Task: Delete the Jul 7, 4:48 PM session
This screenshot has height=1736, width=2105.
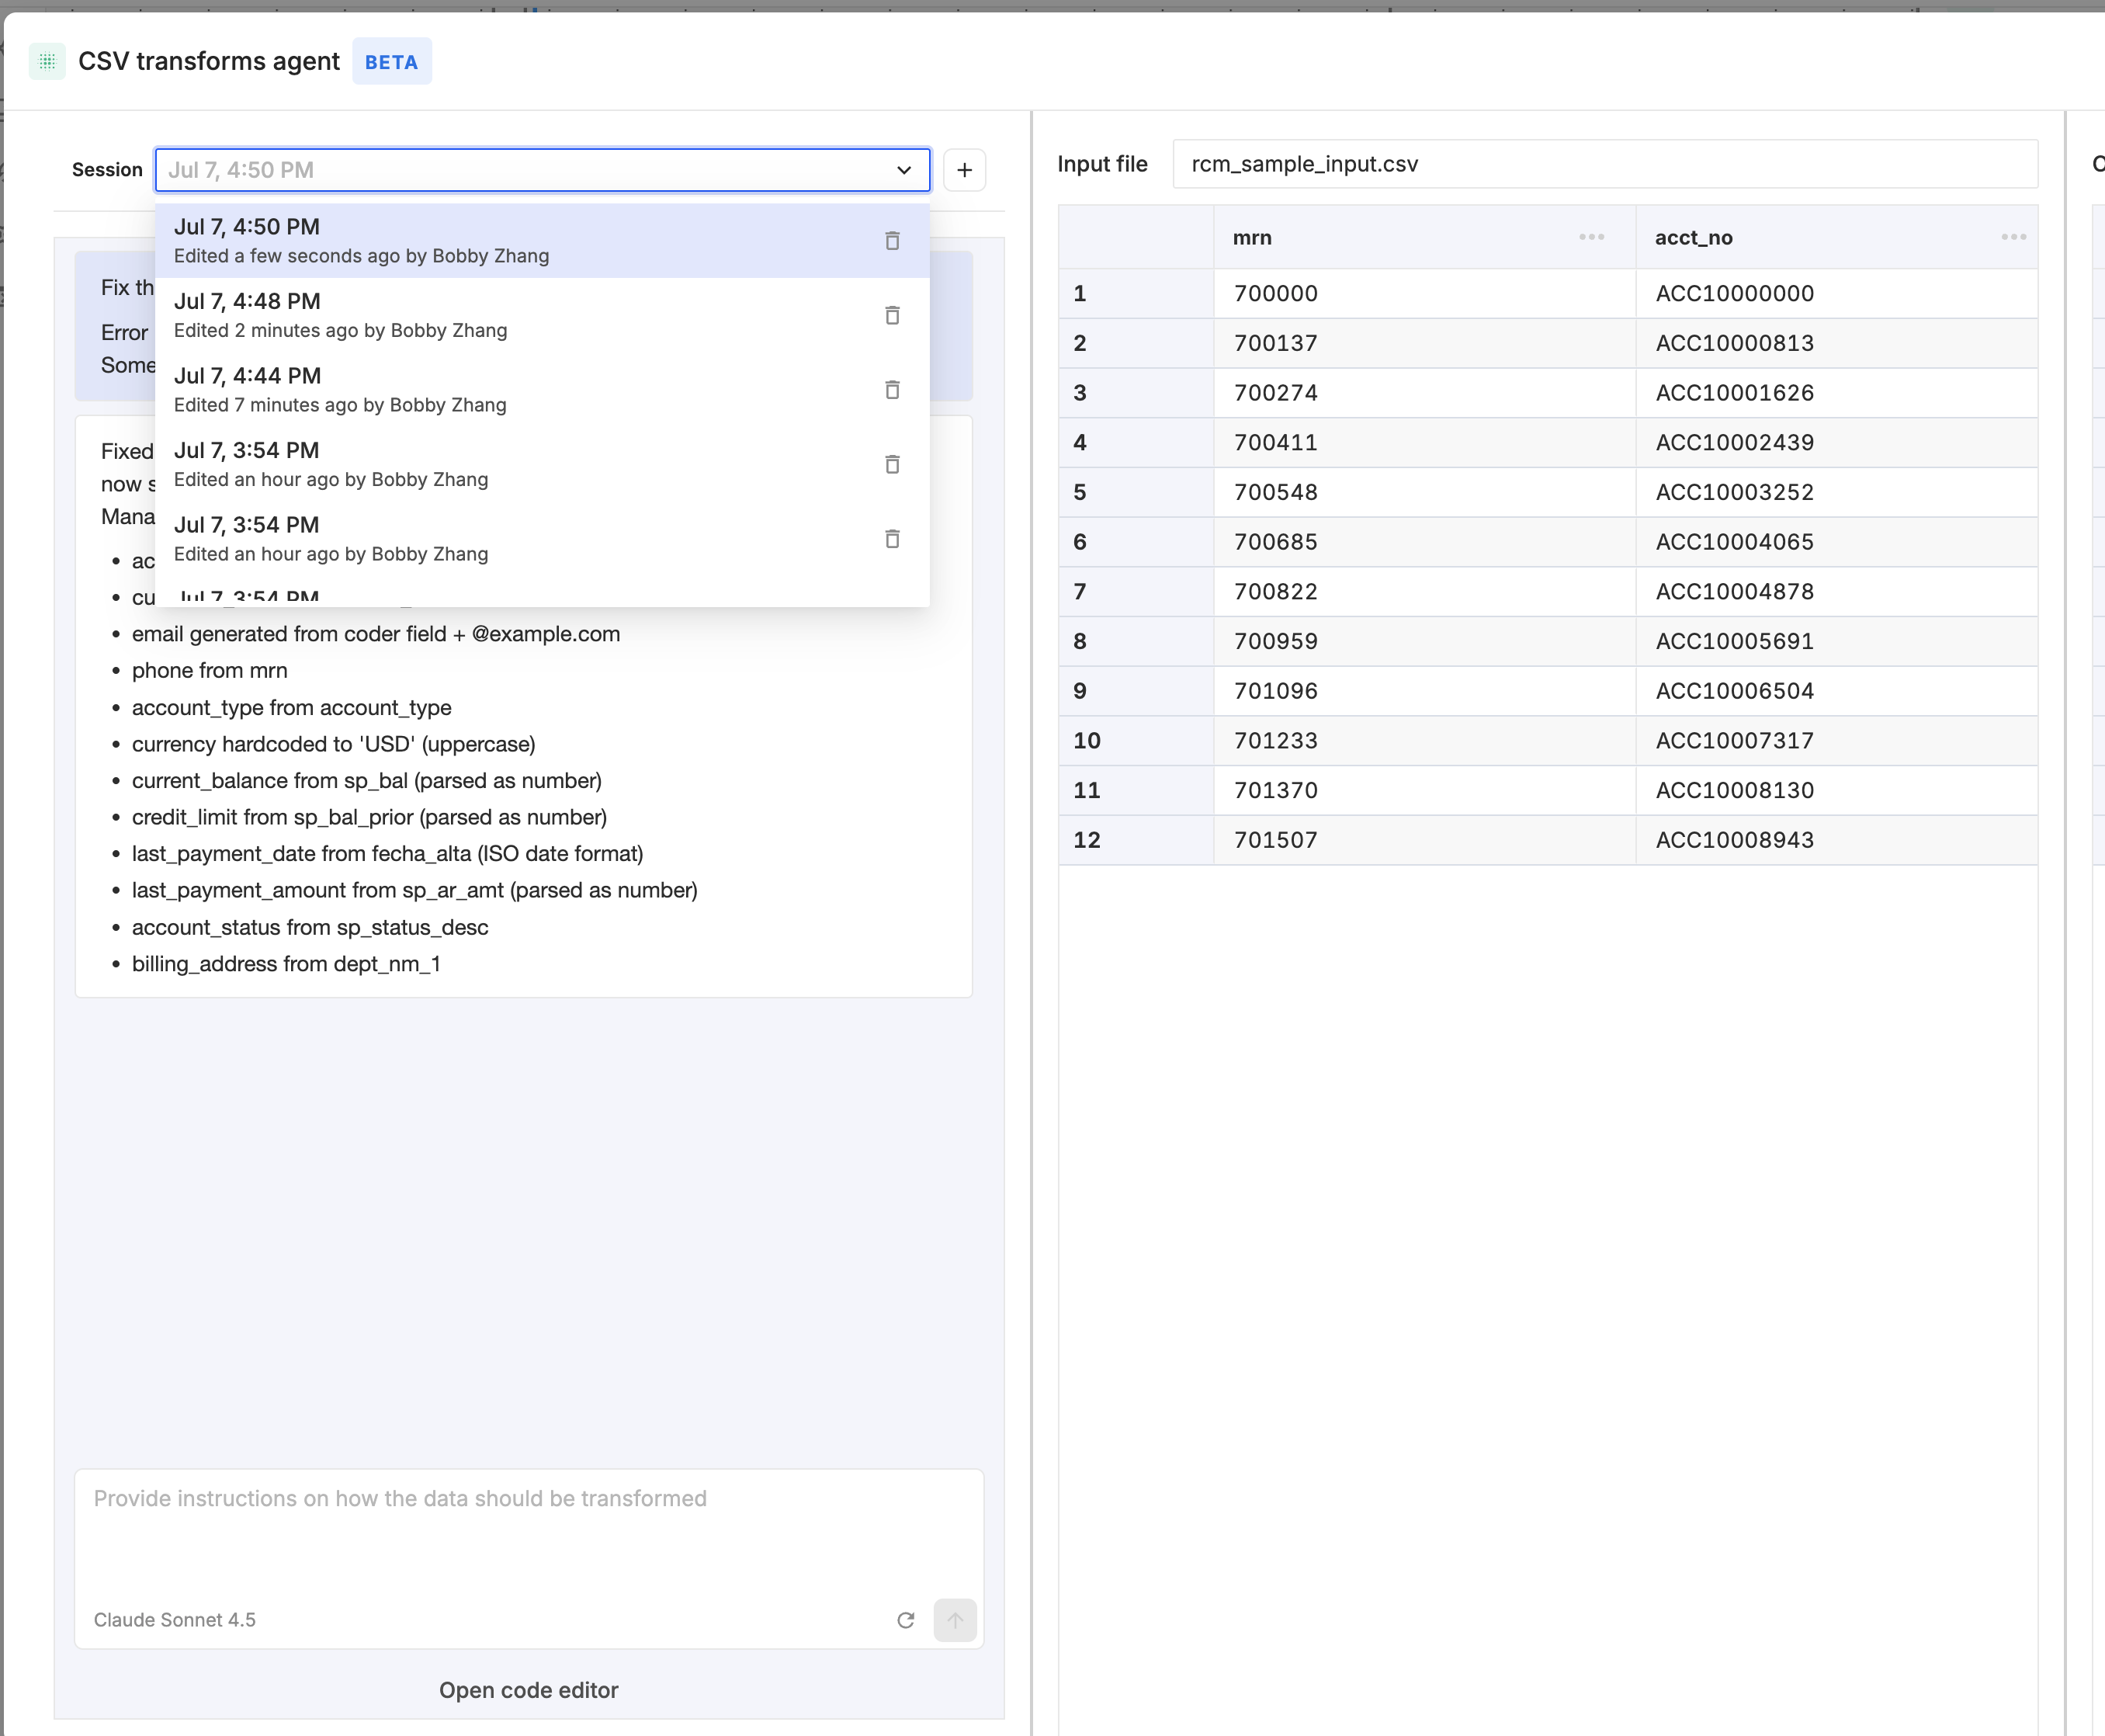Action: (x=893, y=315)
